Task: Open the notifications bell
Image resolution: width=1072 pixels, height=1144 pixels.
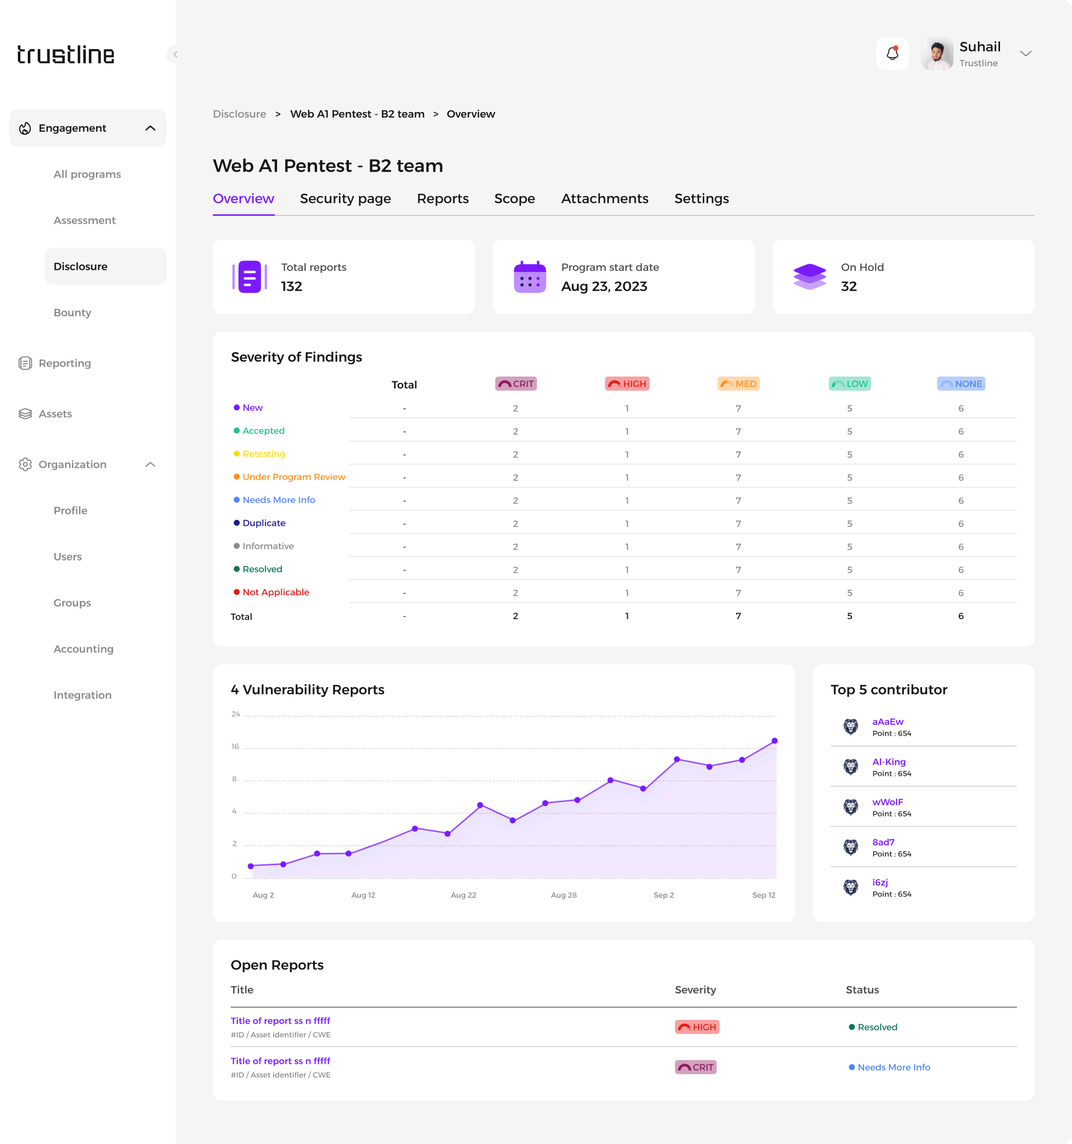Action: pyautogui.click(x=892, y=54)
